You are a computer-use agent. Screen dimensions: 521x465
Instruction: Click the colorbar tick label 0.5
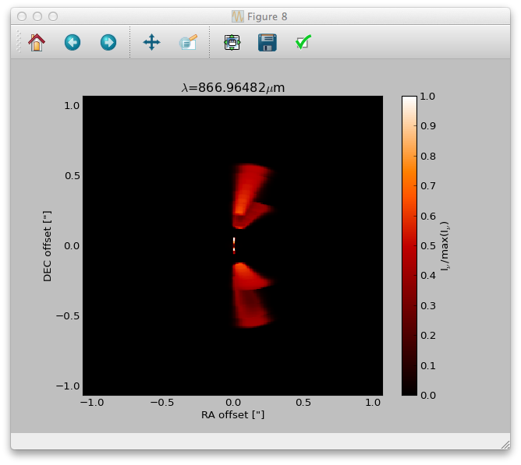pyautogui.click(x=428, y=245)
